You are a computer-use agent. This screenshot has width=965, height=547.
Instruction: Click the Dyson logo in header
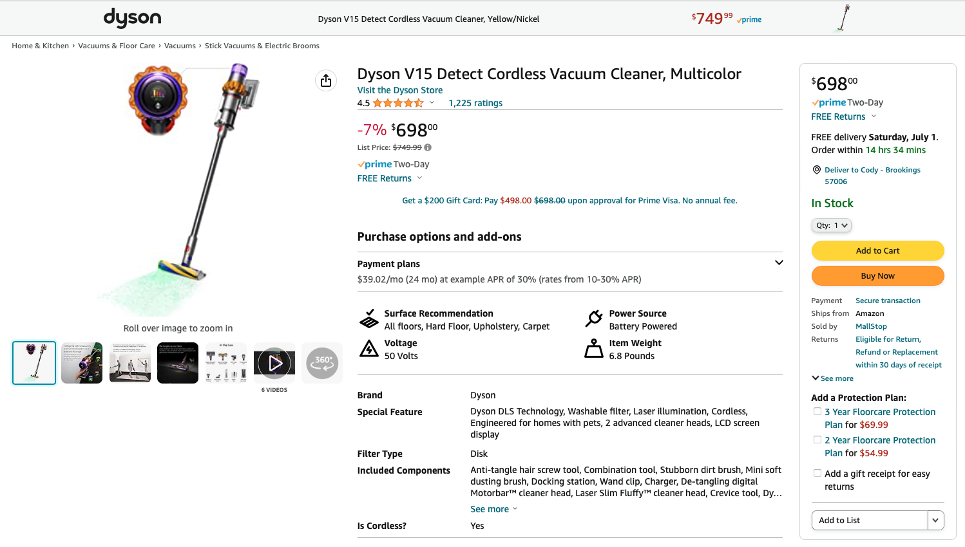click(132, 18)
